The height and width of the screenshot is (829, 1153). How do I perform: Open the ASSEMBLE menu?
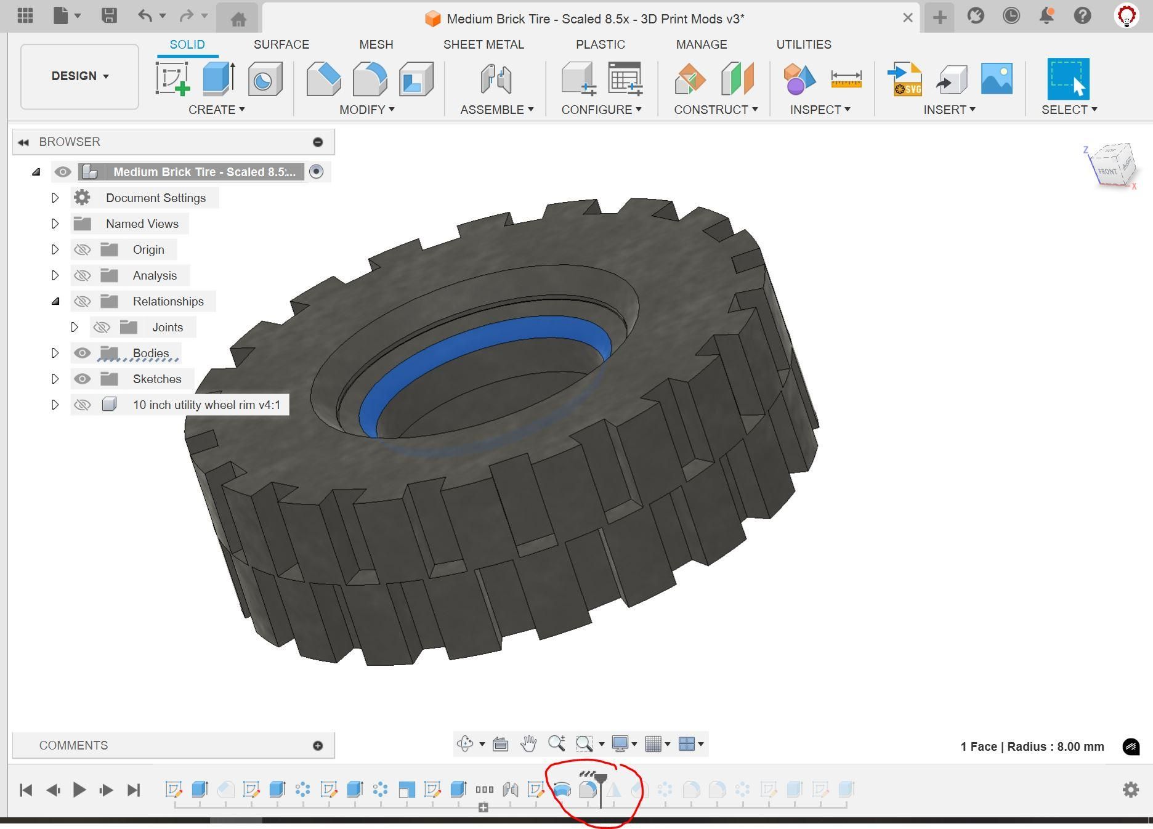(x=497, y=110)
